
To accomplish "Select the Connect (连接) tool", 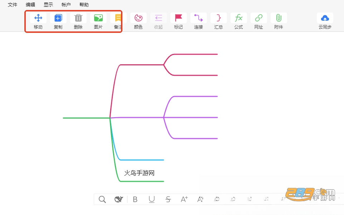I will click(199, 18).
